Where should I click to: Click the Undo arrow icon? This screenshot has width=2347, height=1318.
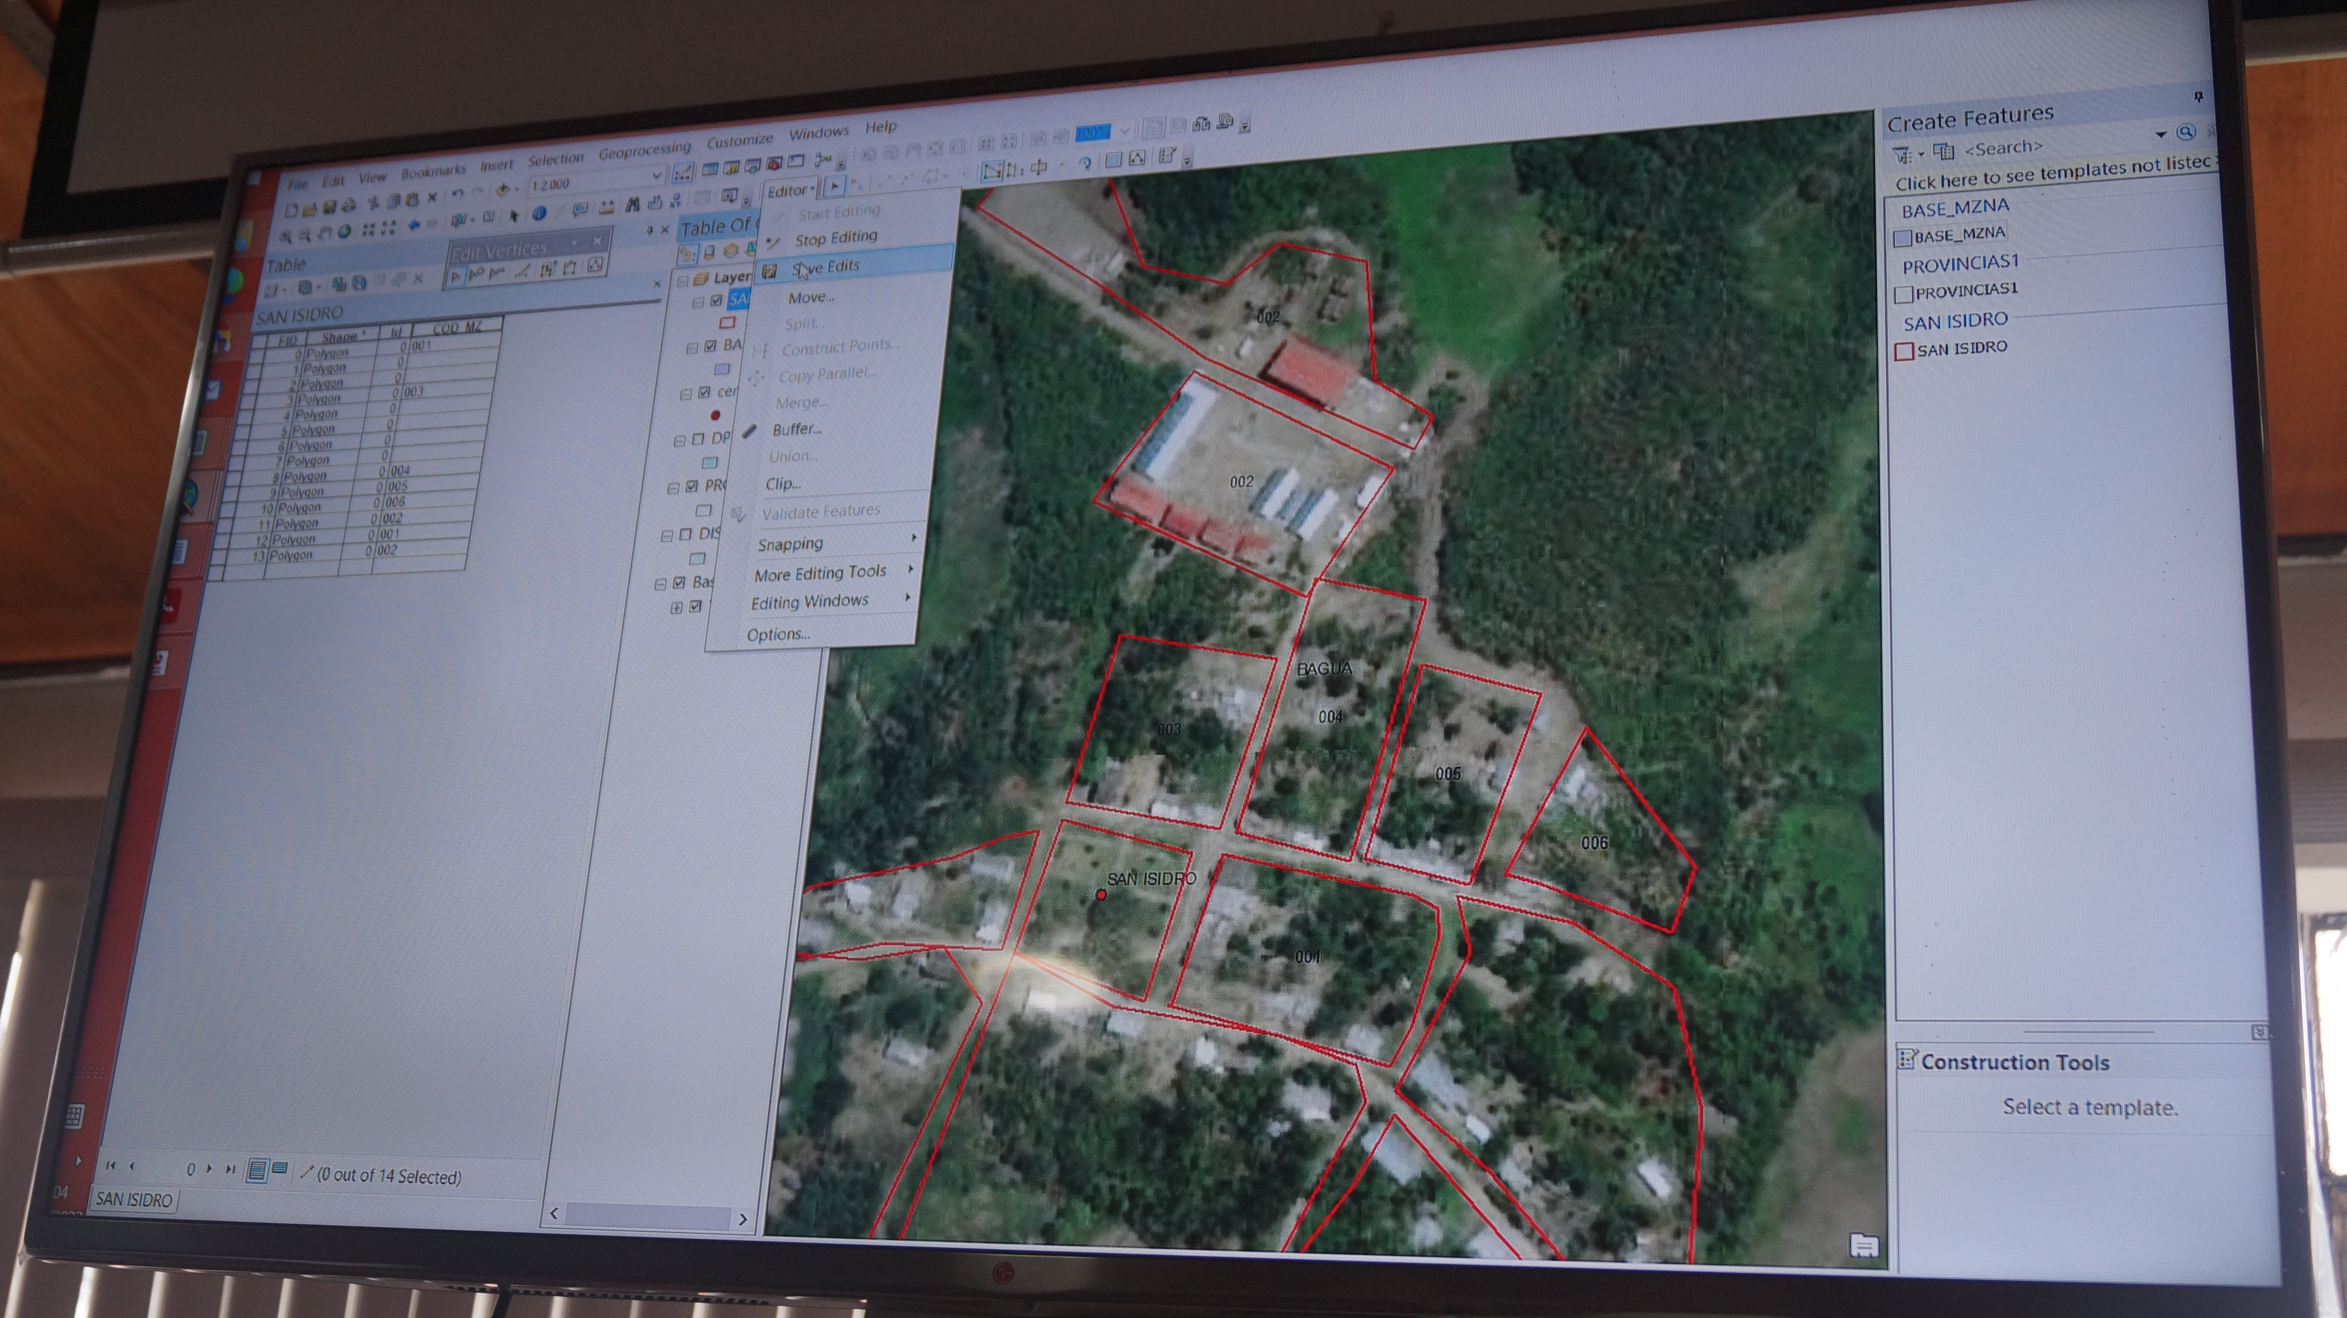457,194
